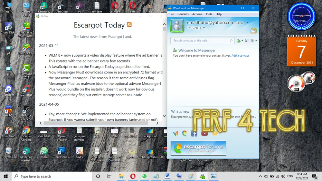The height and width of the screenshot is (181, 322).
Task: Click the blue analog clock gadget
Action: [x=301, y=16]
